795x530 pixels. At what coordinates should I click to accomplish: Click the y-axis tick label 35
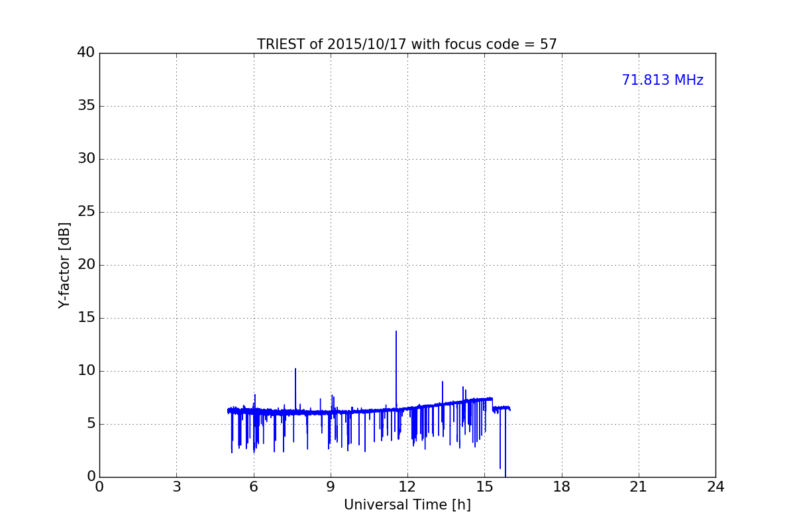click(x=86, y=106)
